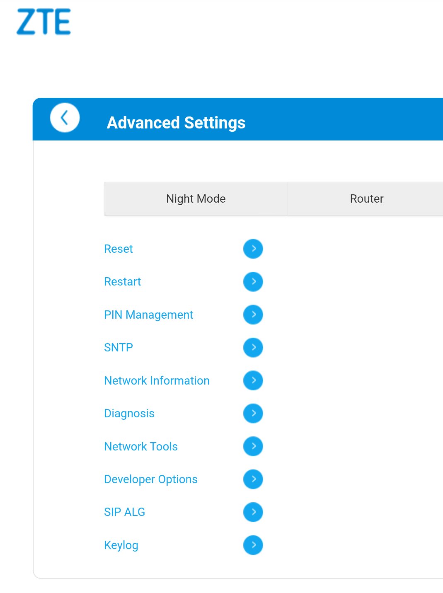Click the arrow icon beside SNTP

click(253, 347)
